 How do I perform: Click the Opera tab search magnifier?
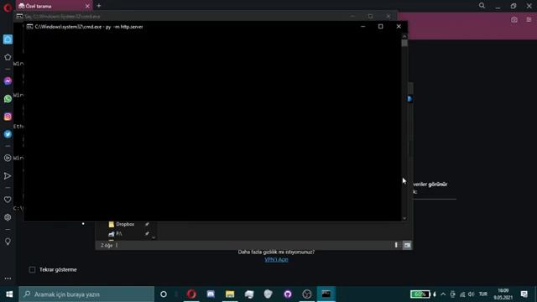(482, 6)
